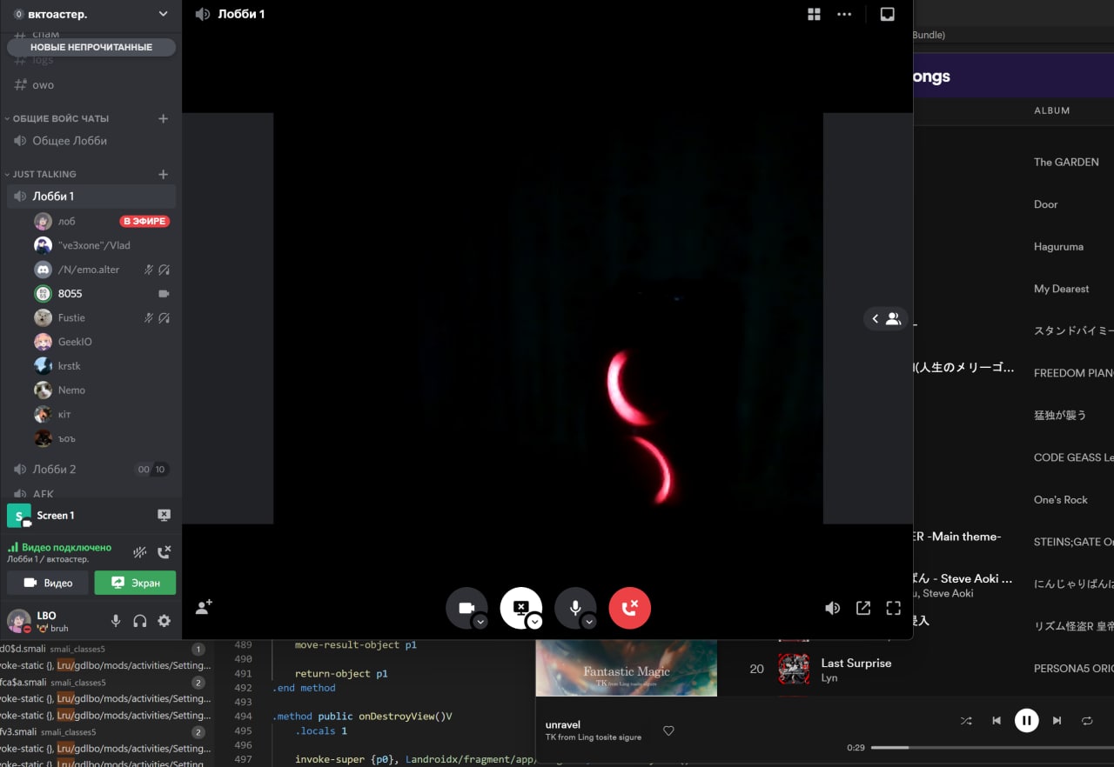Click the invite friend icon in call
Screen dimensions: 1114x767
click(x=204, y=608)
